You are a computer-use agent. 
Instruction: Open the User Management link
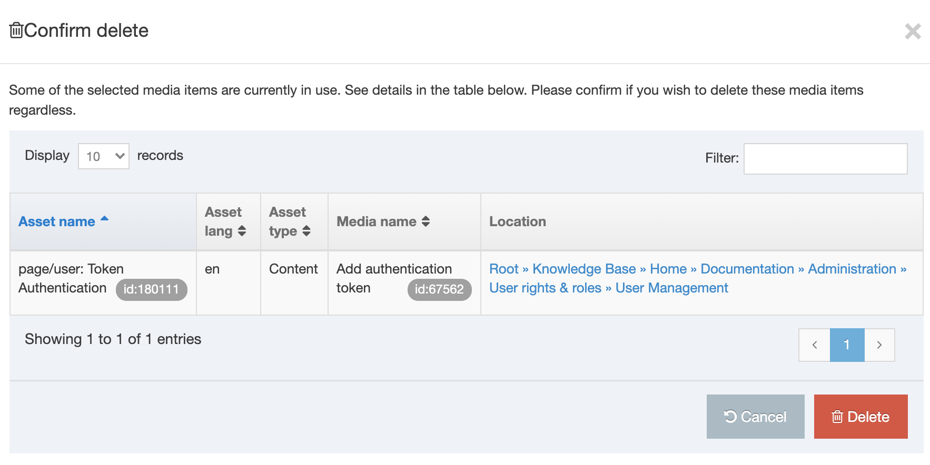(671, 288)
